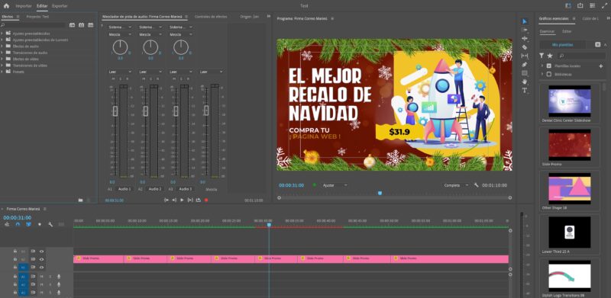Toggle snap in timeline
Viewport: 611px width, 298px height.
click(18, 225)
